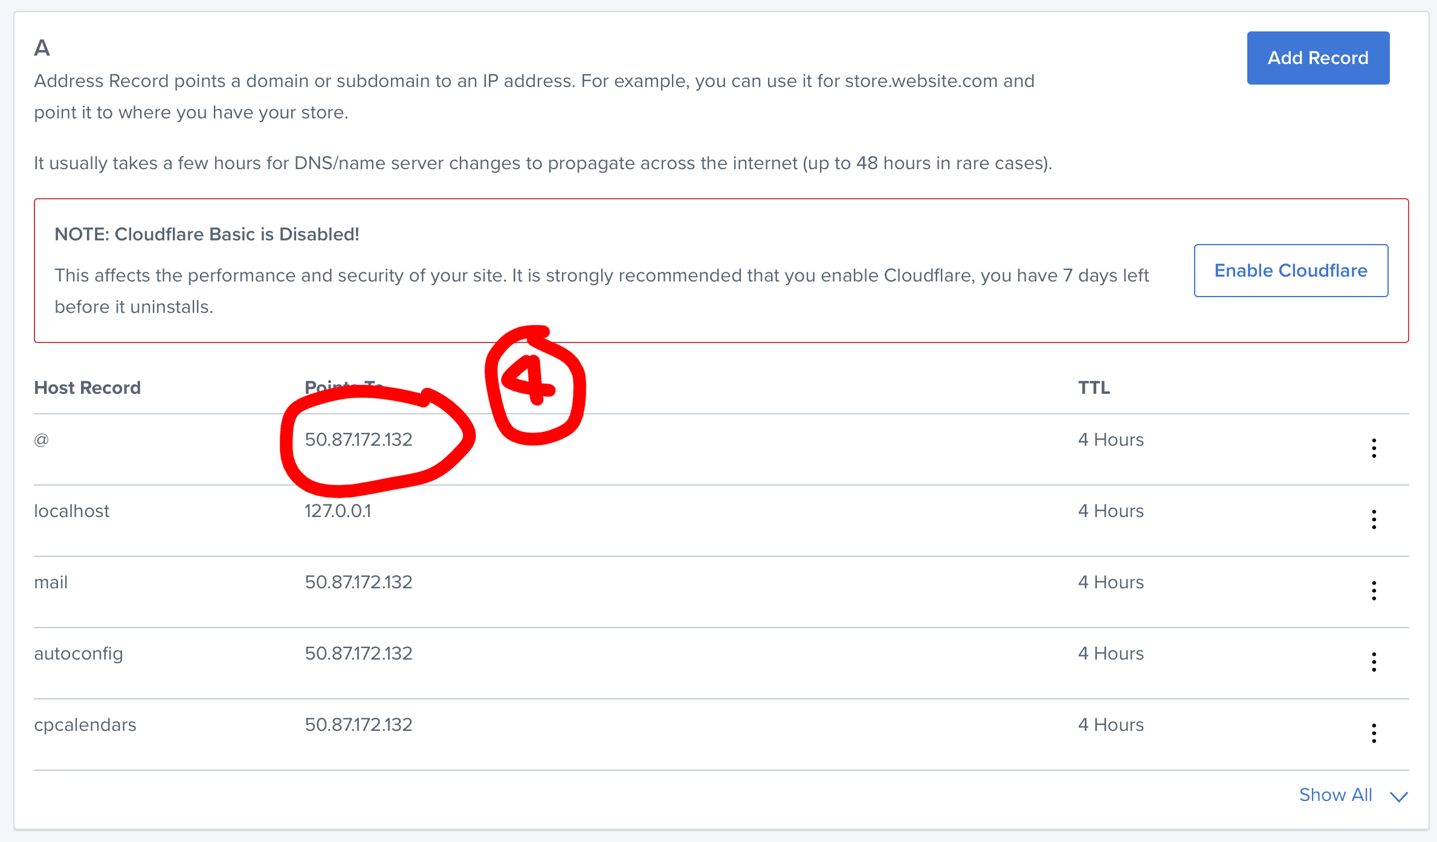Expand the list with the Show All chevron

1399,797
